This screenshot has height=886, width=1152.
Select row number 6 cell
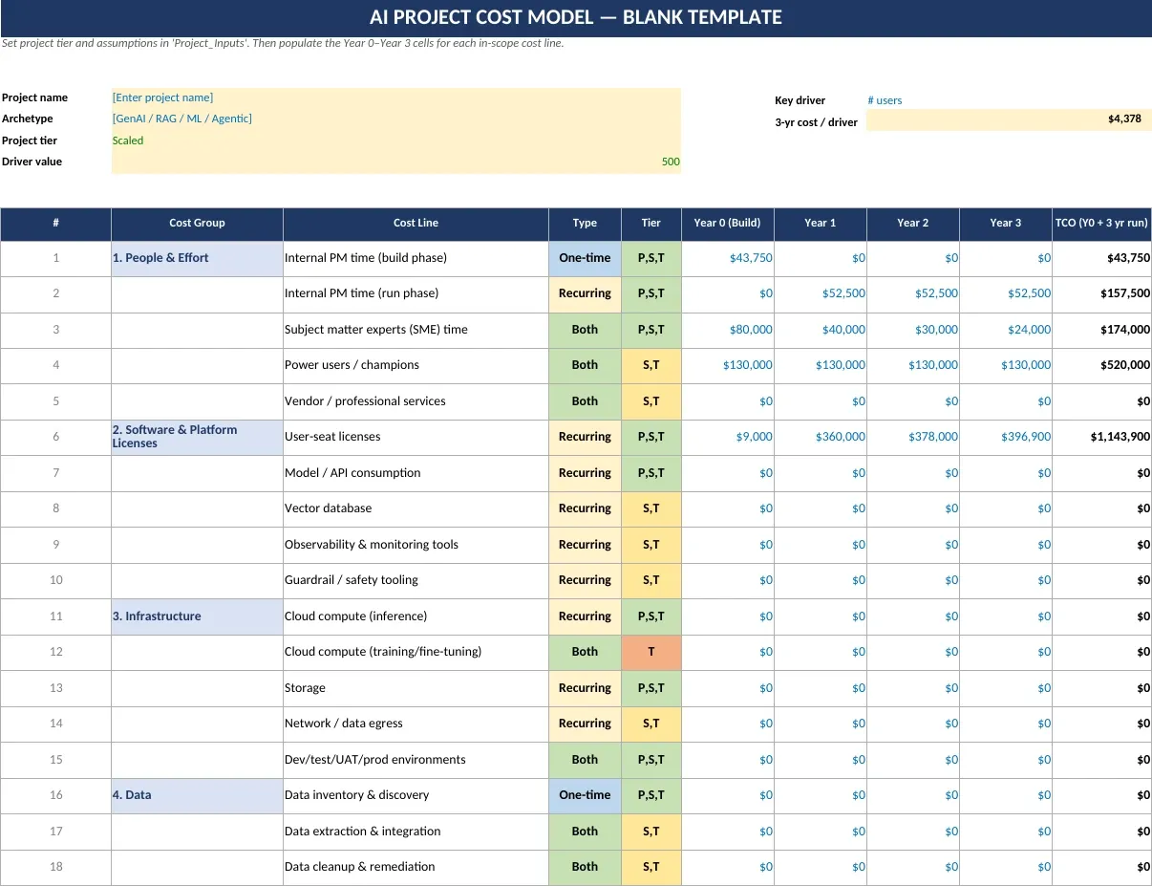[55, 437]
